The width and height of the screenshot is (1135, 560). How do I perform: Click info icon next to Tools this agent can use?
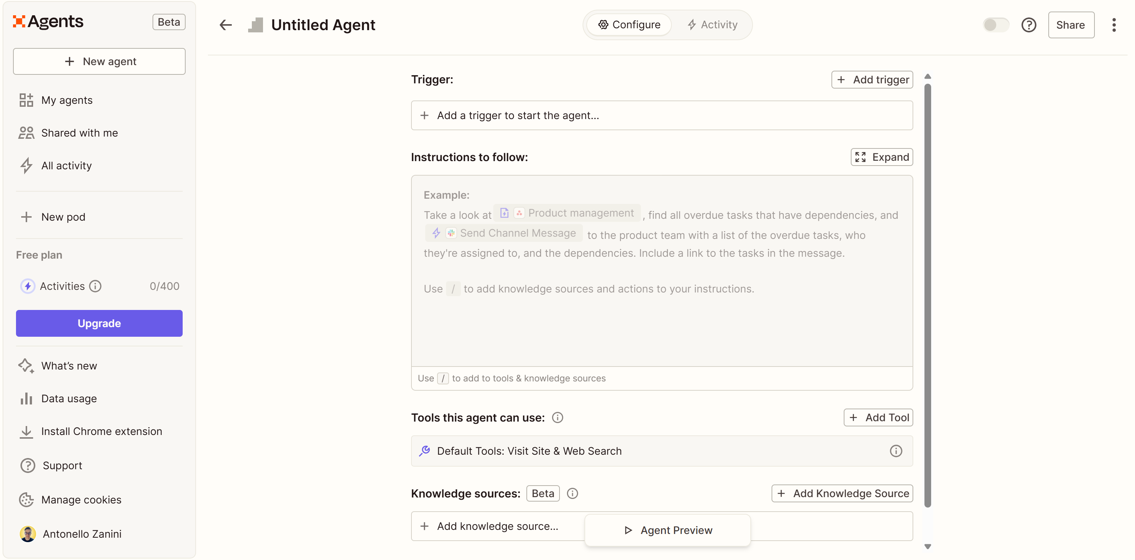point(557,417)
